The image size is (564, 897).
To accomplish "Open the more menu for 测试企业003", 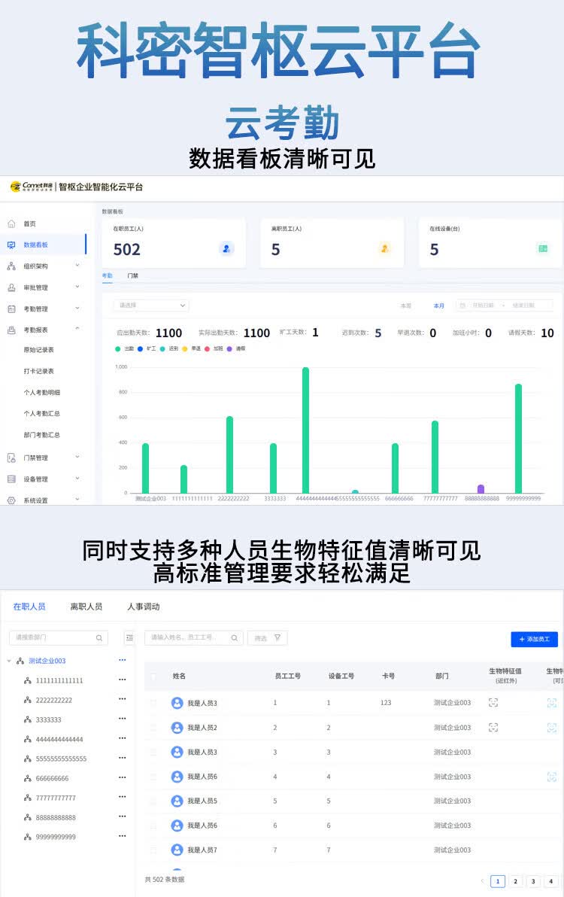I will tap(123, 660).
